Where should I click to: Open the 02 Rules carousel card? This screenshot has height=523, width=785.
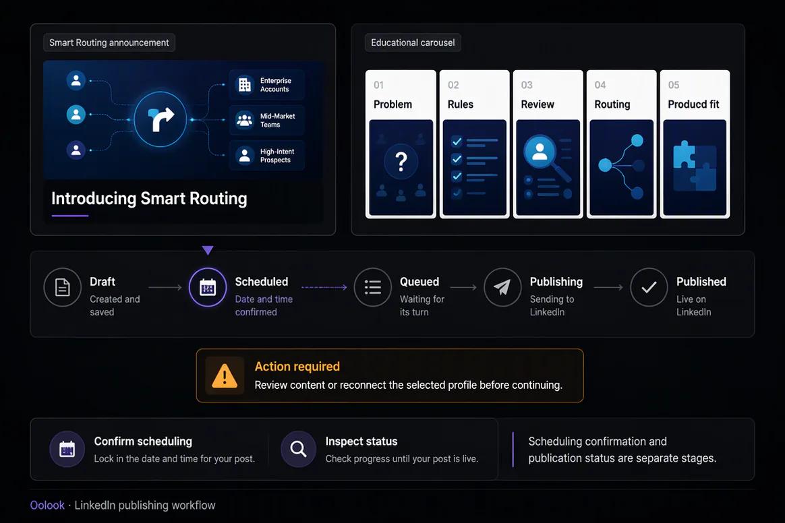[474, 144]
